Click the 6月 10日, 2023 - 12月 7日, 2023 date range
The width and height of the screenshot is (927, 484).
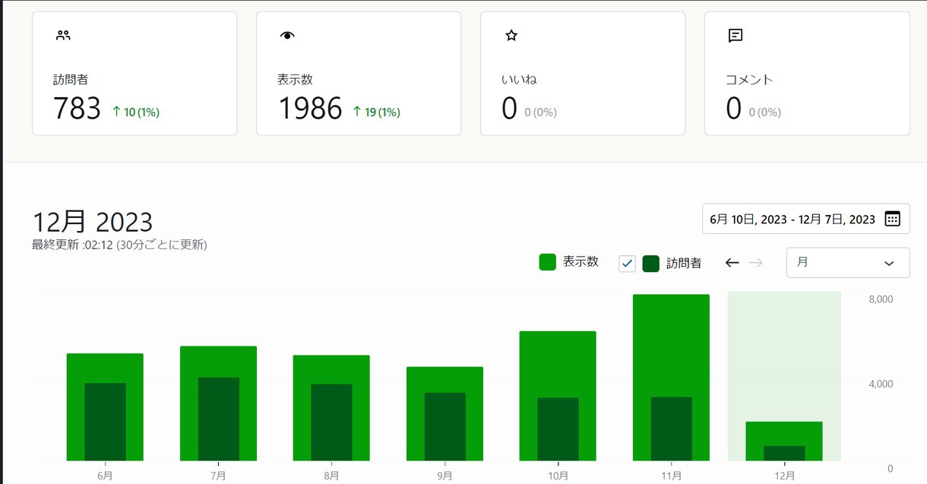click(x=805, y=219)
